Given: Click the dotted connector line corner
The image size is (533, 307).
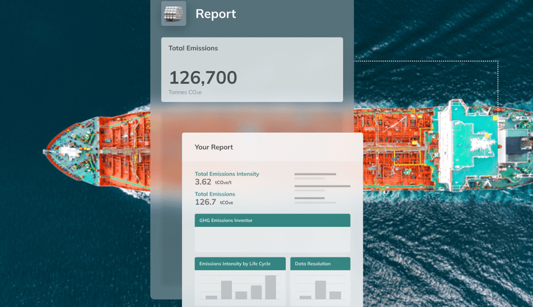Looking at the screenshot, I should (x=498, y=61).
